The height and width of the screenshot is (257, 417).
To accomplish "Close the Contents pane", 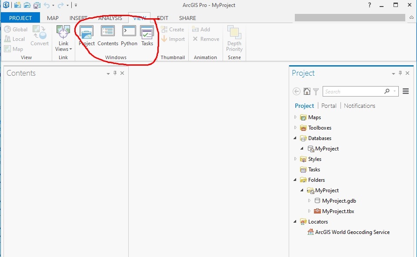I will coord(122,73).
